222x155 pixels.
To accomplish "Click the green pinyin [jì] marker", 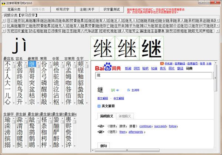I will pyautogui.click(x=113, y=90).
